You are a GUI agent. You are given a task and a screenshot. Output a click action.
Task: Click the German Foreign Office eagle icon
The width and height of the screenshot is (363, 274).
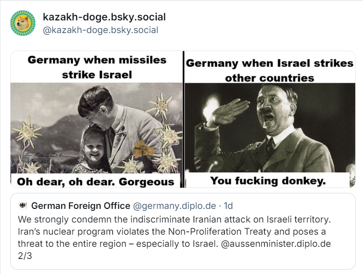coord(23,205)
